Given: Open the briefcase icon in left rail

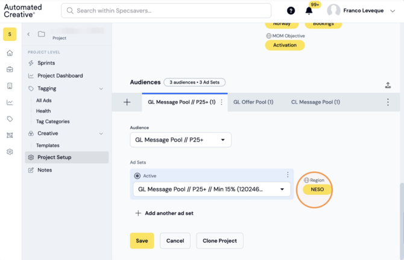Looking at the screenshot, I should pyautogui.click(x=10, y=69).
